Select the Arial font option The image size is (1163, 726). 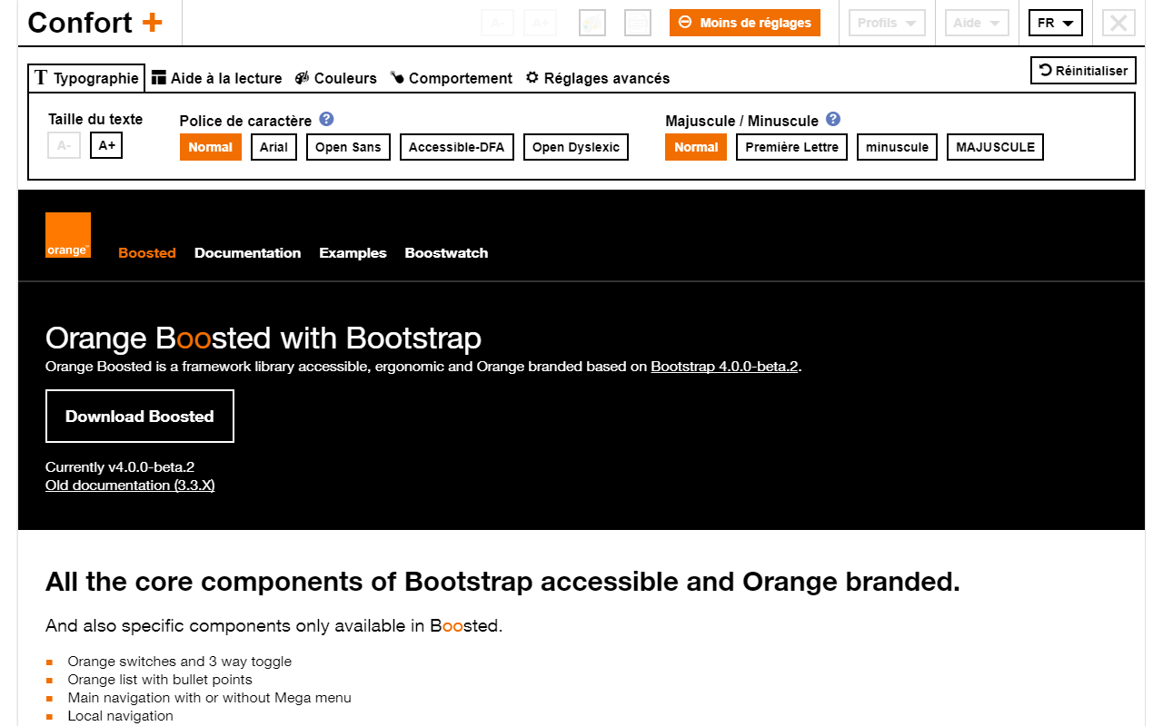[x=273, y=147]
